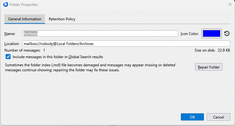Open the Retention Policy tab

[x=62, y=19]
